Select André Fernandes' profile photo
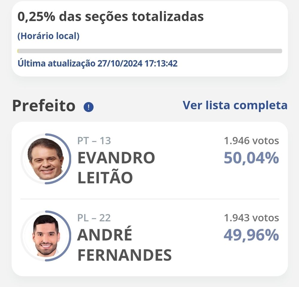The width and height of the screenshot is (299, 287). [46, 236]
